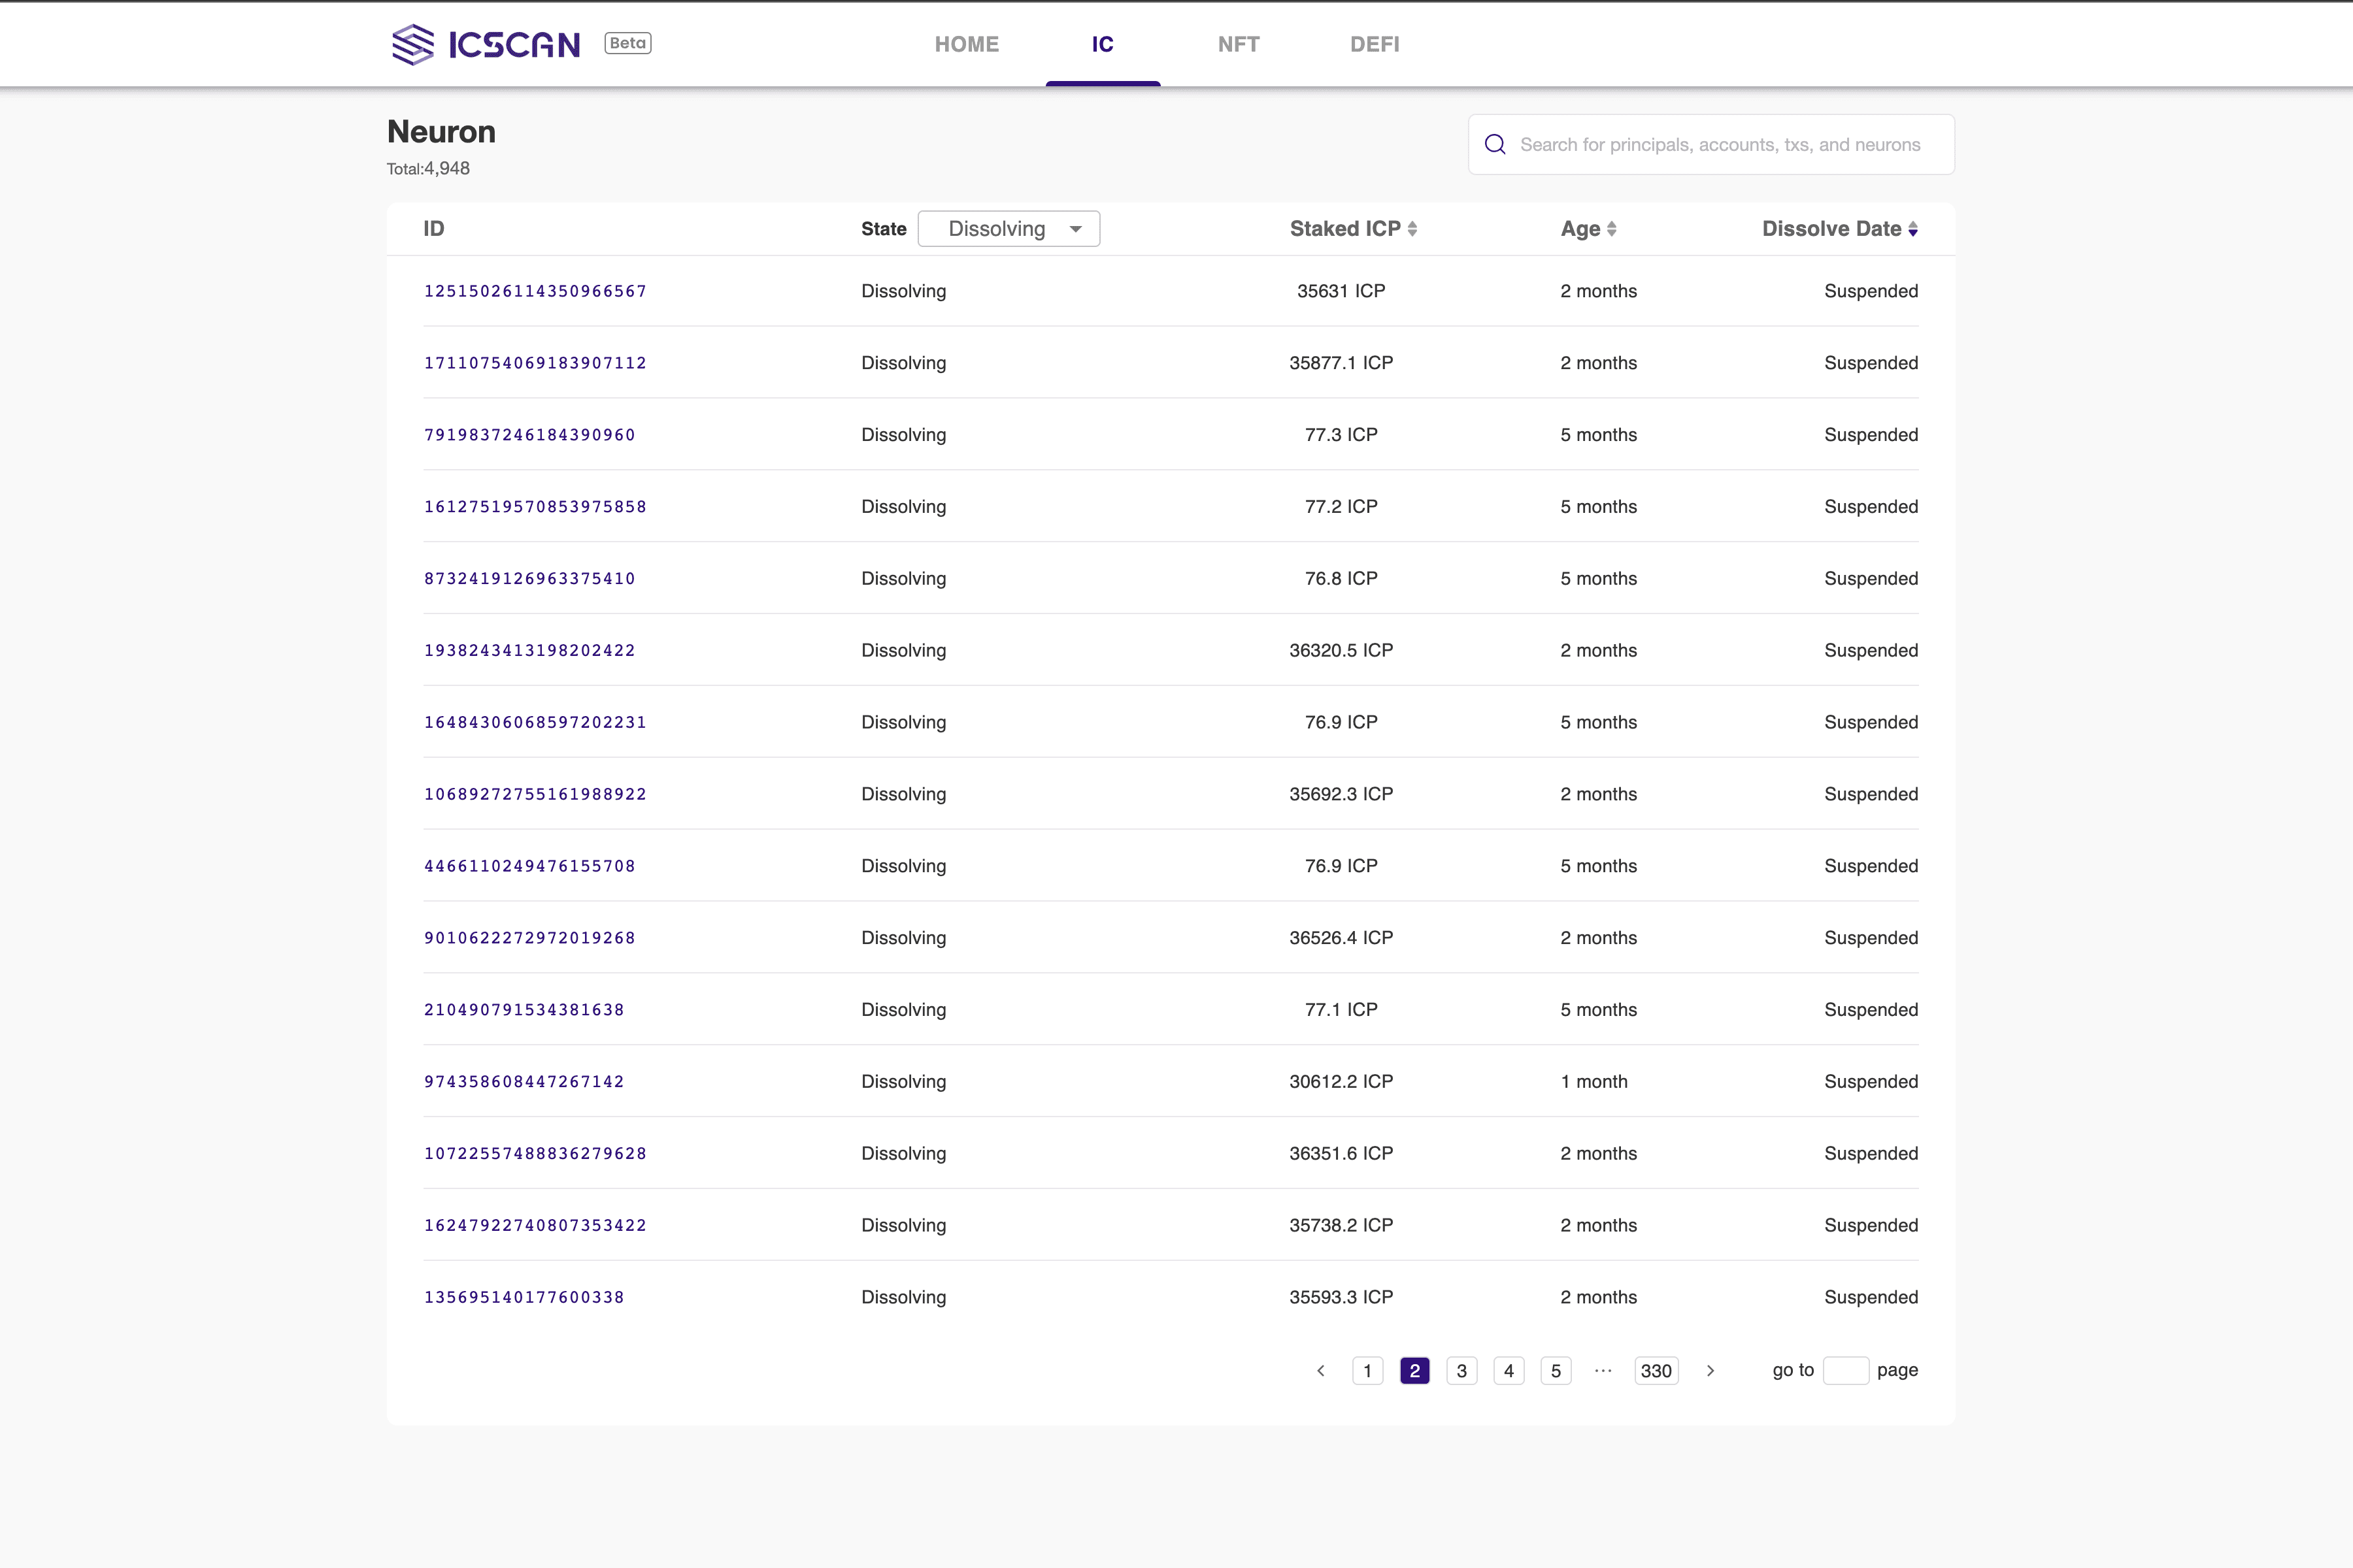This screenshot has width=2353, height=1568.
Task: Click the Beta badge next to logo
Action: point(627,43)
